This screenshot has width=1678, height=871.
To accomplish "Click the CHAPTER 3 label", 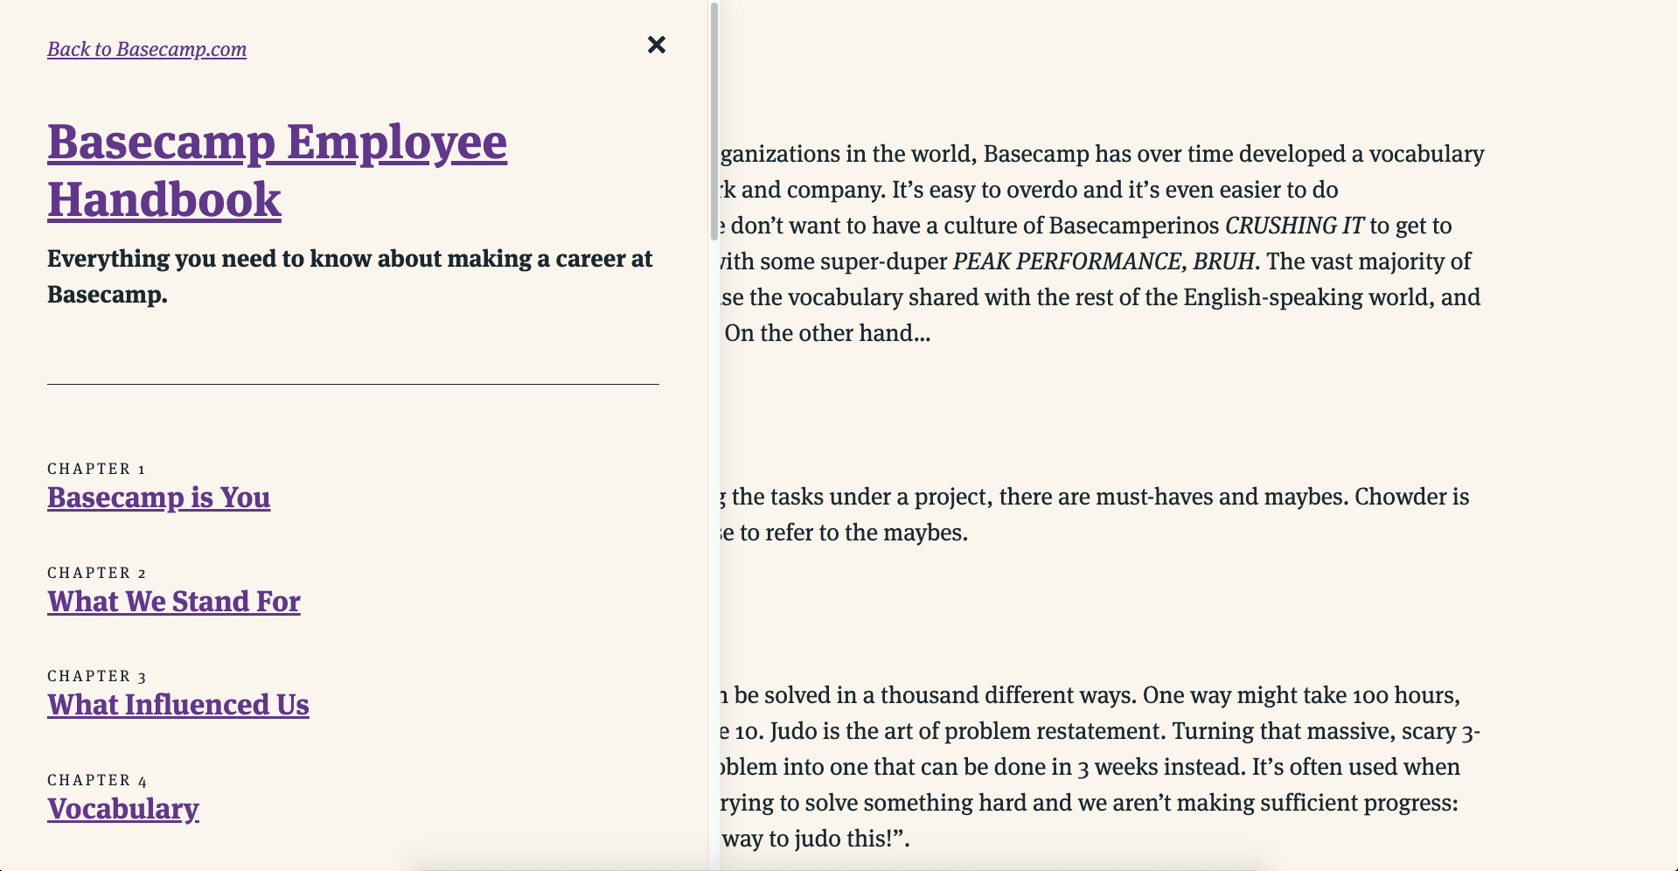I will [96, 676].
